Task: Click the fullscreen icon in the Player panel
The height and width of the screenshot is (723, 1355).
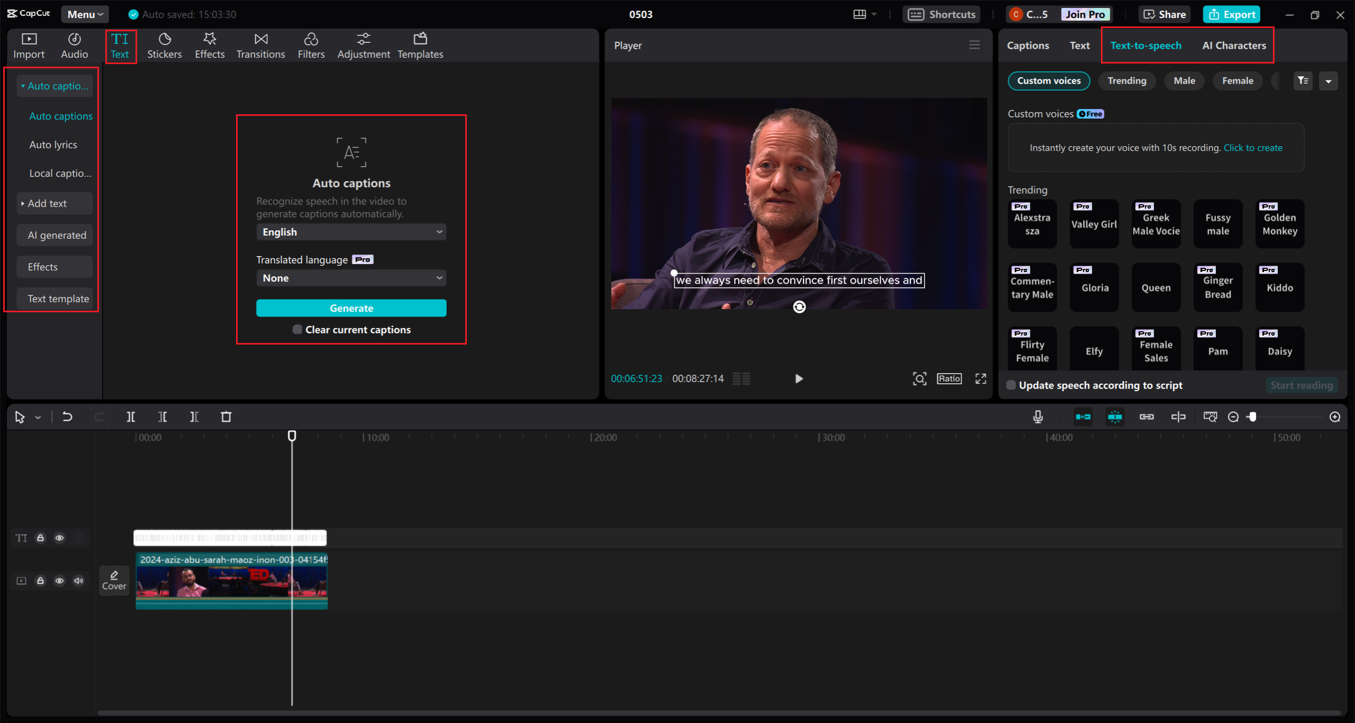Action: click(980, 378)
